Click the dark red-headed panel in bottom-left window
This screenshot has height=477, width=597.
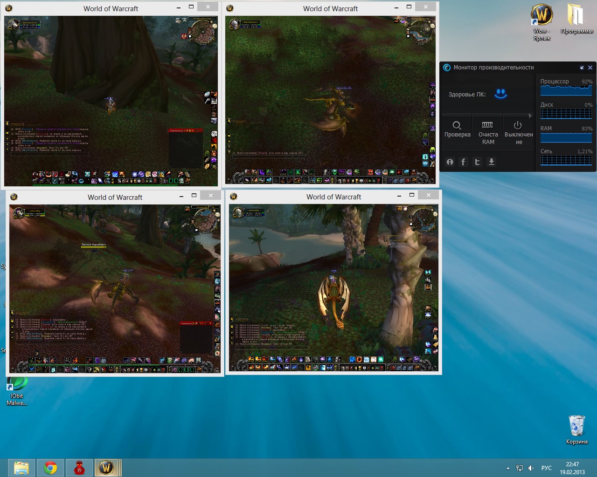196,337
